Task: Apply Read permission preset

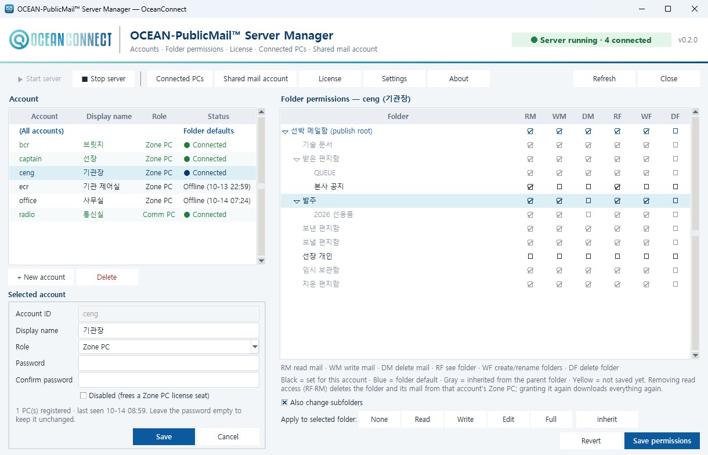Action: pos(422,420)
